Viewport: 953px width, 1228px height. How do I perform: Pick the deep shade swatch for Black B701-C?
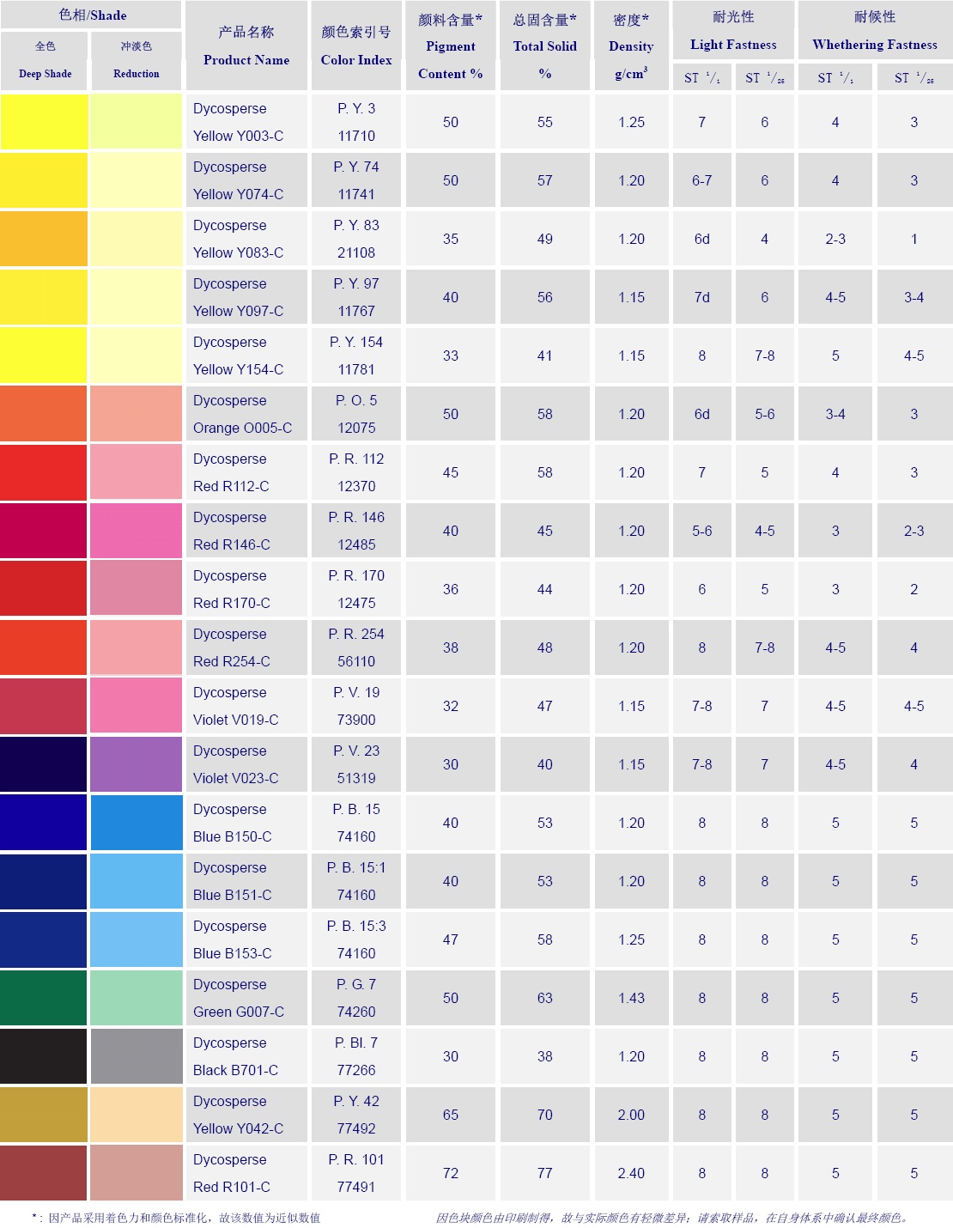pos(44,1056)
